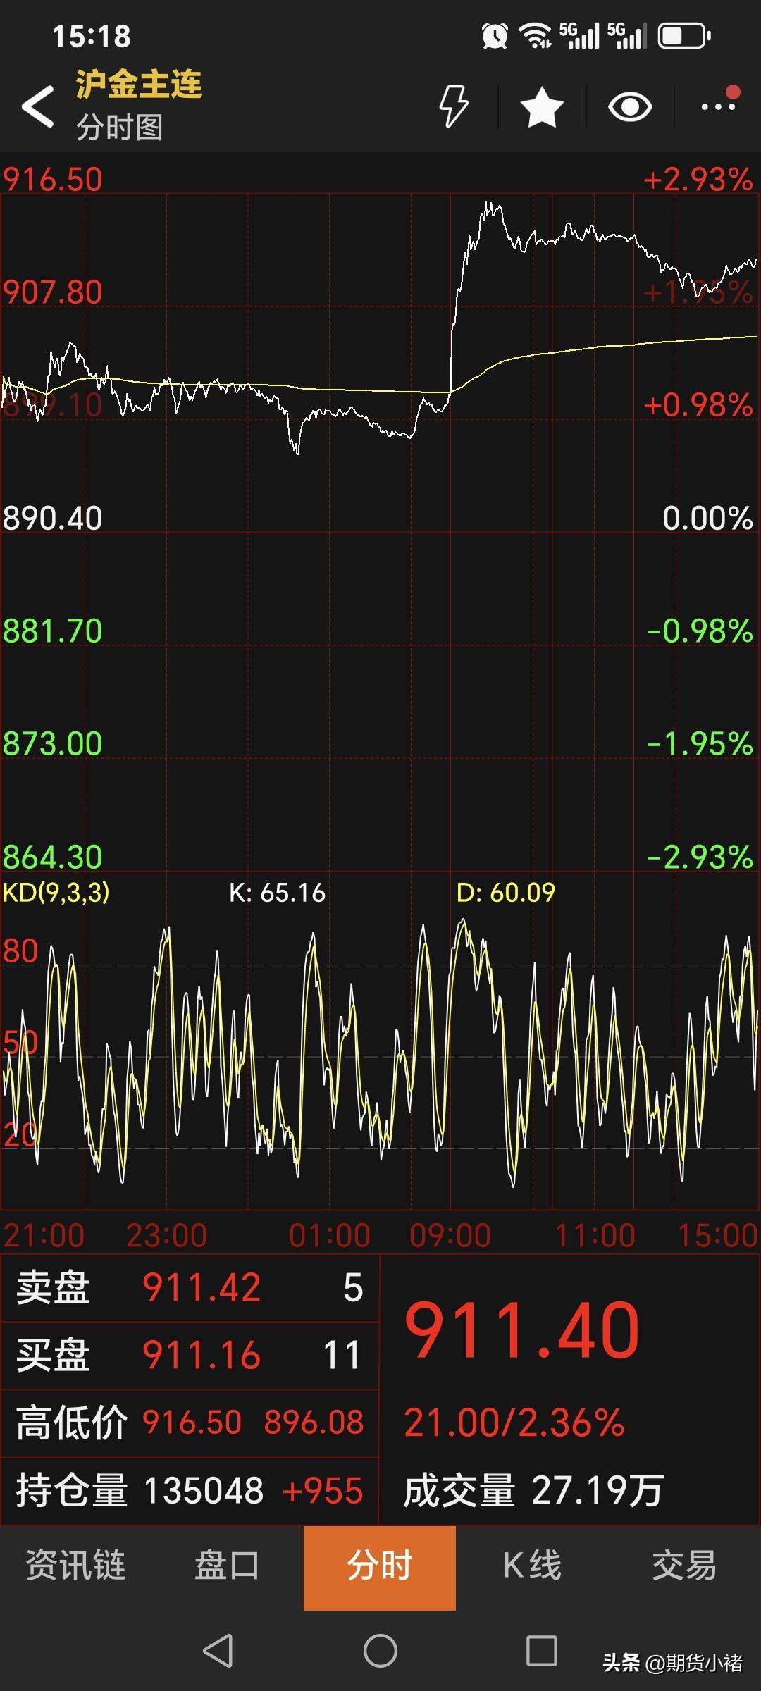761x1691 pixels.
Task: Tap the Android recent apps square
Action: click(x=542, y=1650)
